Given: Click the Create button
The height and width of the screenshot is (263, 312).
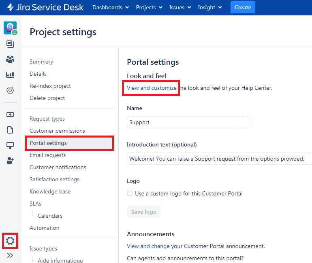Looking at the screenshot, I should point(243,7).
